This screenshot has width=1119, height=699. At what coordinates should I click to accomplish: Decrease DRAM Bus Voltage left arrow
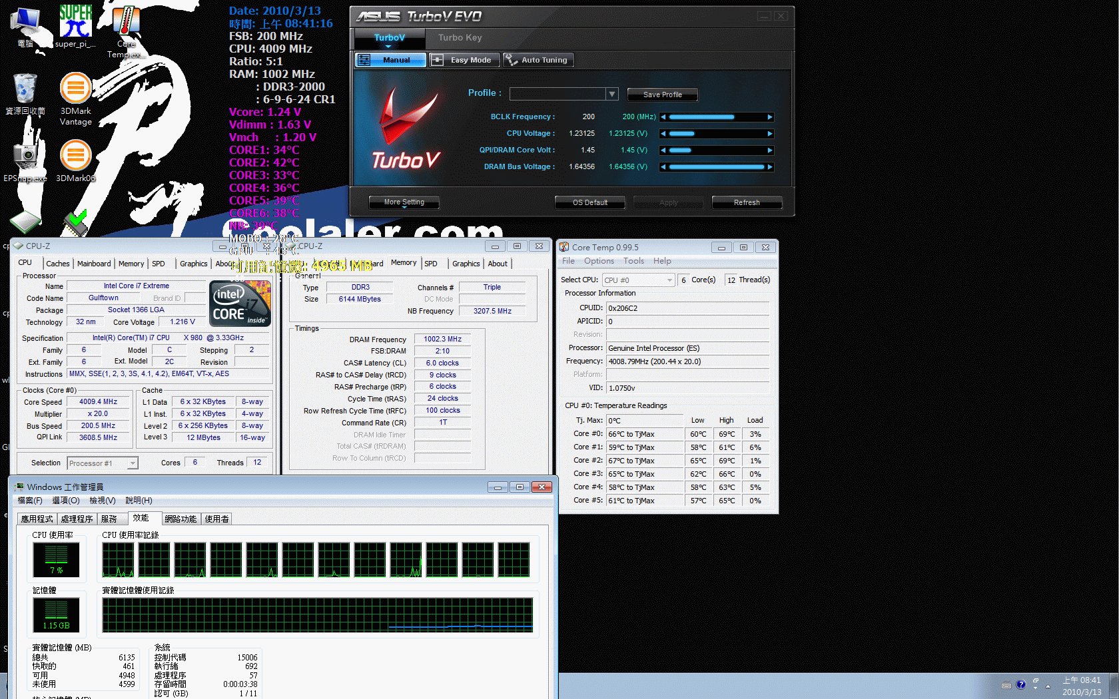(x=663, y=167)
